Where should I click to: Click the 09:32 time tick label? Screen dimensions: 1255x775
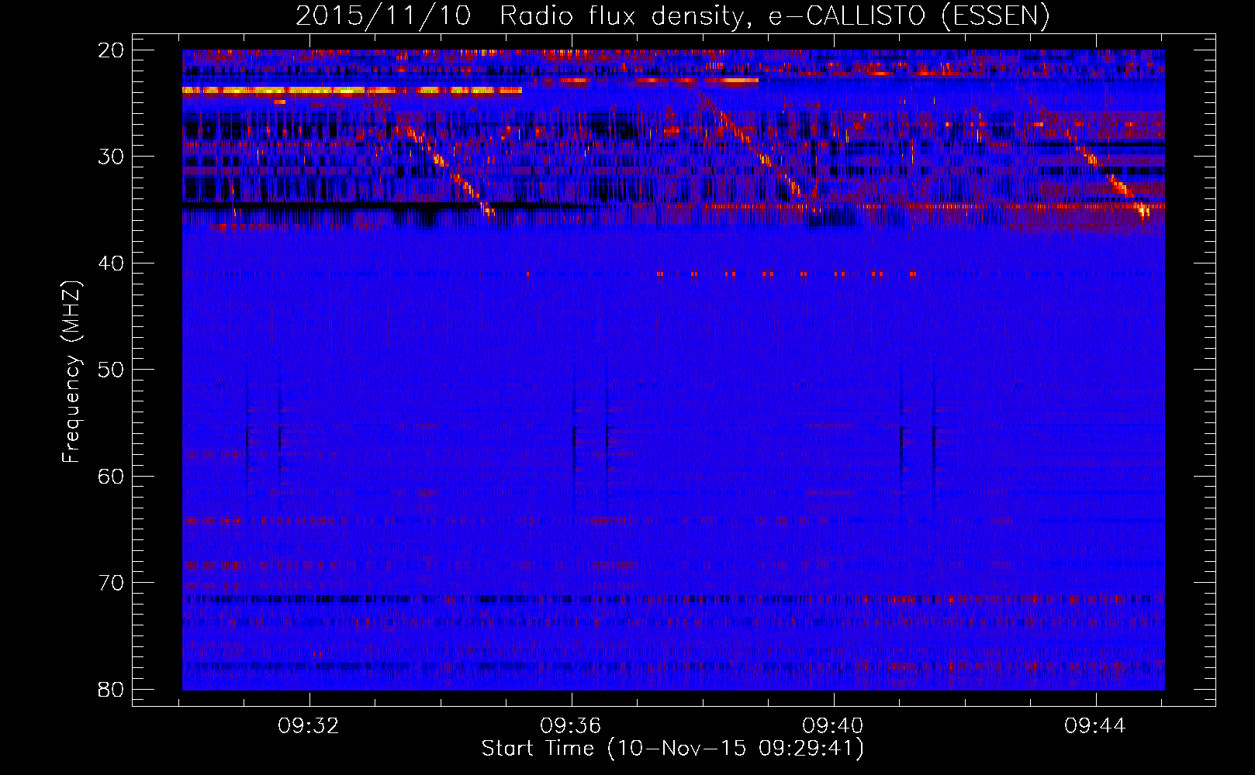309,726
